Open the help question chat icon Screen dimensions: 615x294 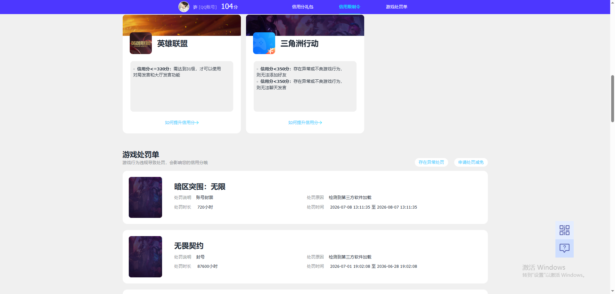point(564,248)
